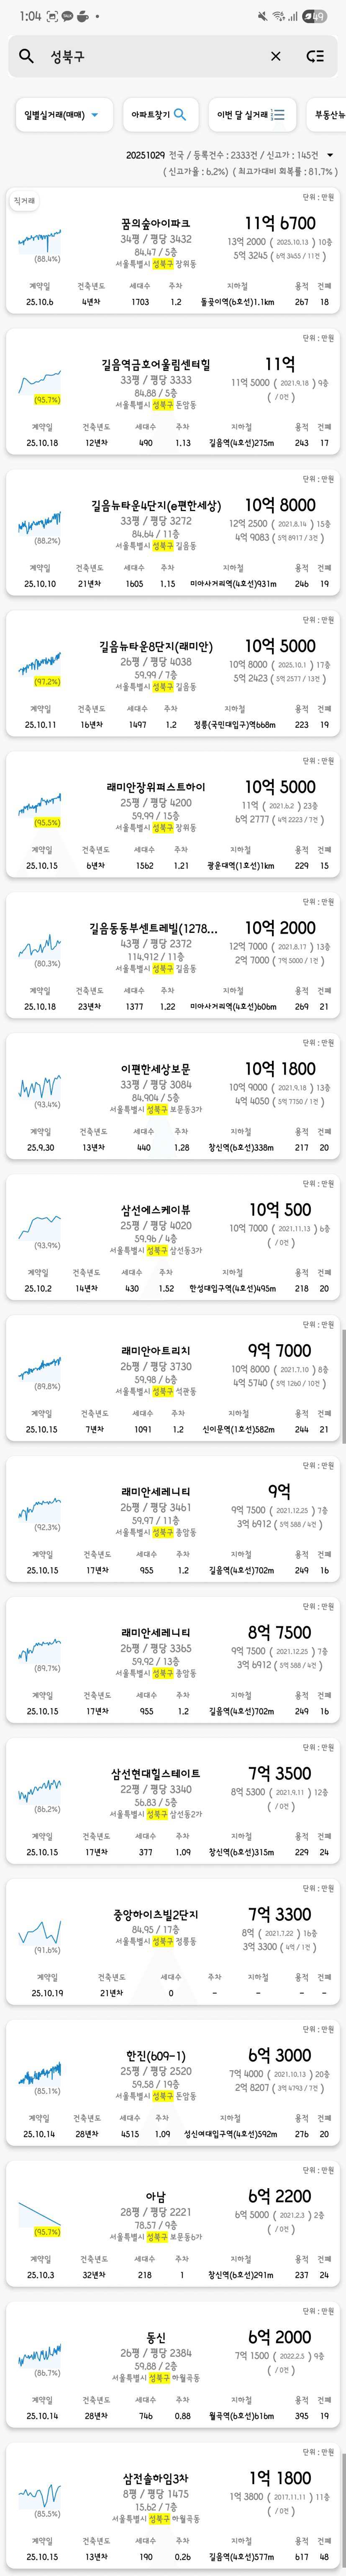Clear the 성북구 search text

276,57
